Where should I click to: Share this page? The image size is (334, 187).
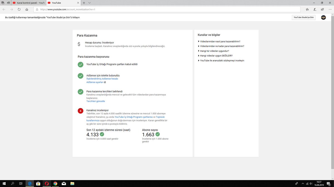pyautogui.click(x=322, y=9)
